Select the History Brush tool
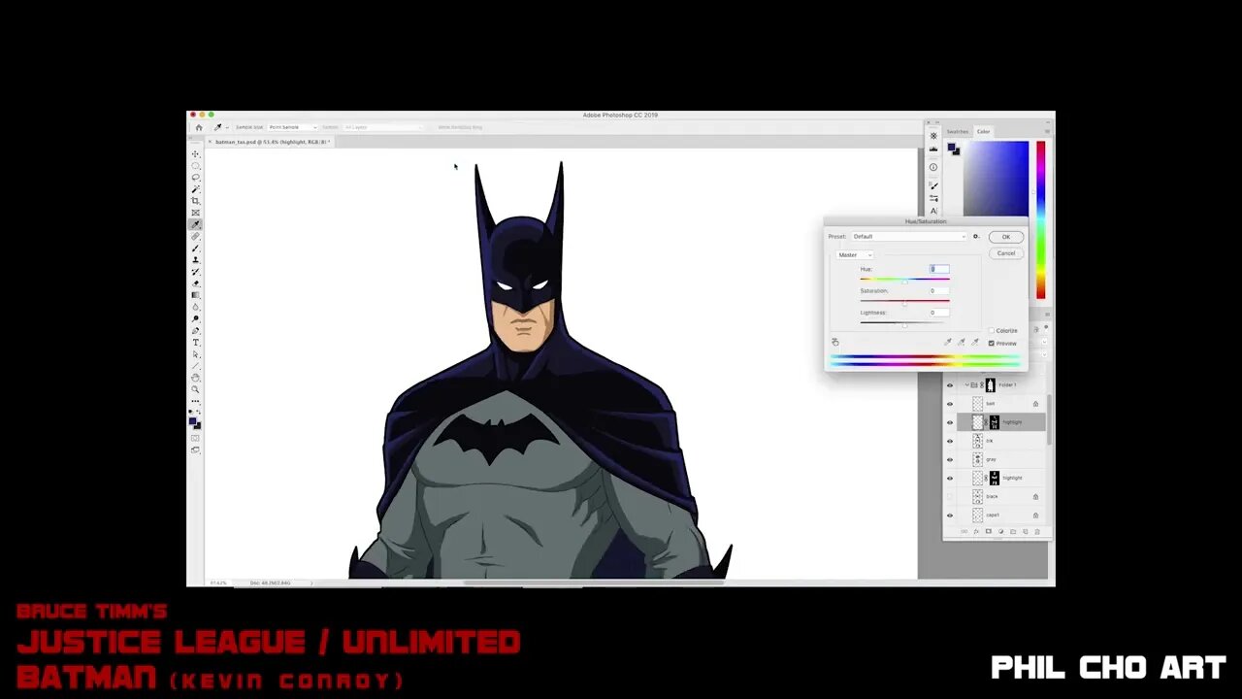 (195, 272)
